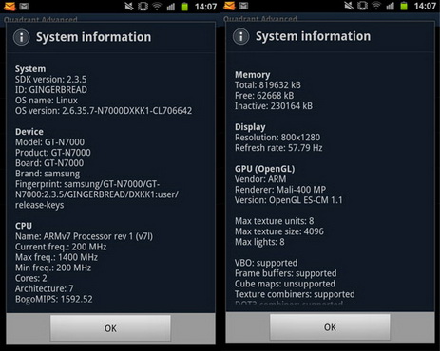Select the 'Product: GT-N7000' line
The height and width of the screenshot is (351, 440).
coord(53,153)
